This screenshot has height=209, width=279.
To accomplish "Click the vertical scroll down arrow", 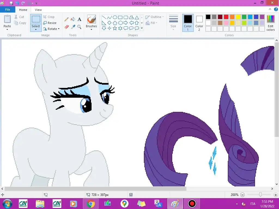I will pos(277,184).
